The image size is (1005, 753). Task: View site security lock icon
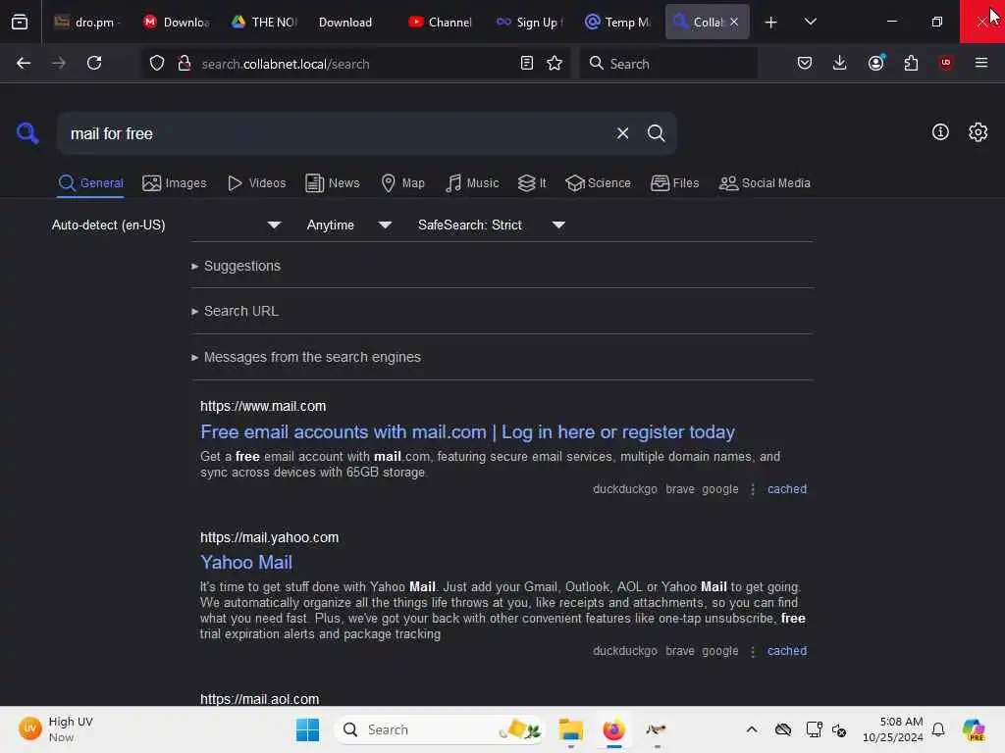184,63
